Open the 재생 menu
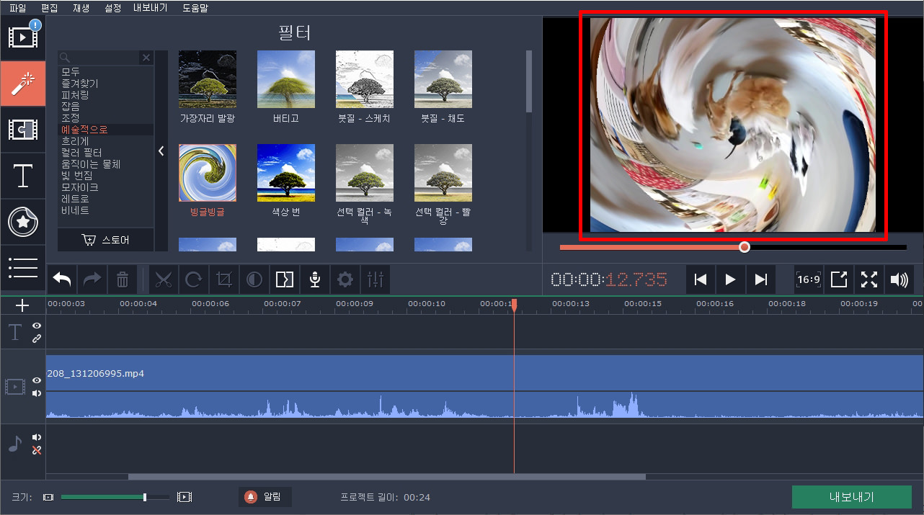The height and width of the screenshot is (515, 924). [x=81, y=8]
